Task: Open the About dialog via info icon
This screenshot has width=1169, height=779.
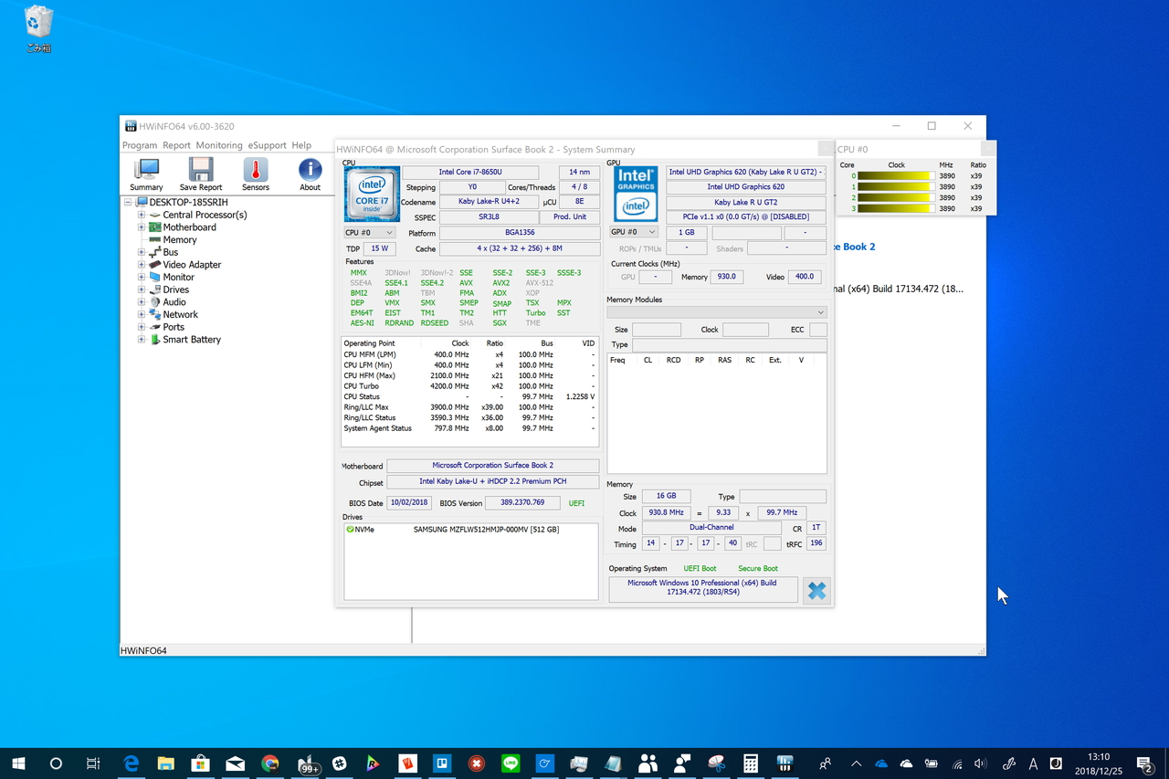Action: point(310,168)
